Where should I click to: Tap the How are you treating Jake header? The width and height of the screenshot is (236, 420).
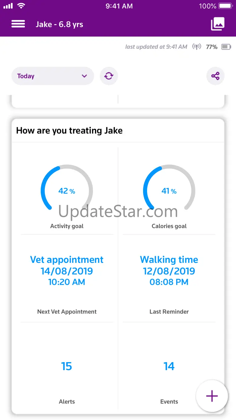tap(69, 131)
